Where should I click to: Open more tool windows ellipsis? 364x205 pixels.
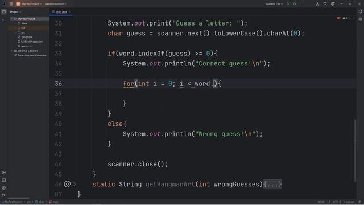[x=4, y=19]
